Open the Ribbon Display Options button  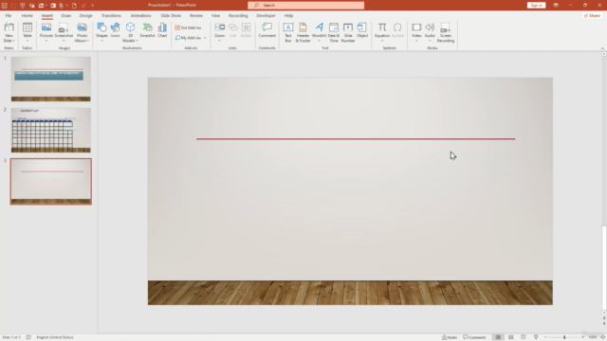556,6
